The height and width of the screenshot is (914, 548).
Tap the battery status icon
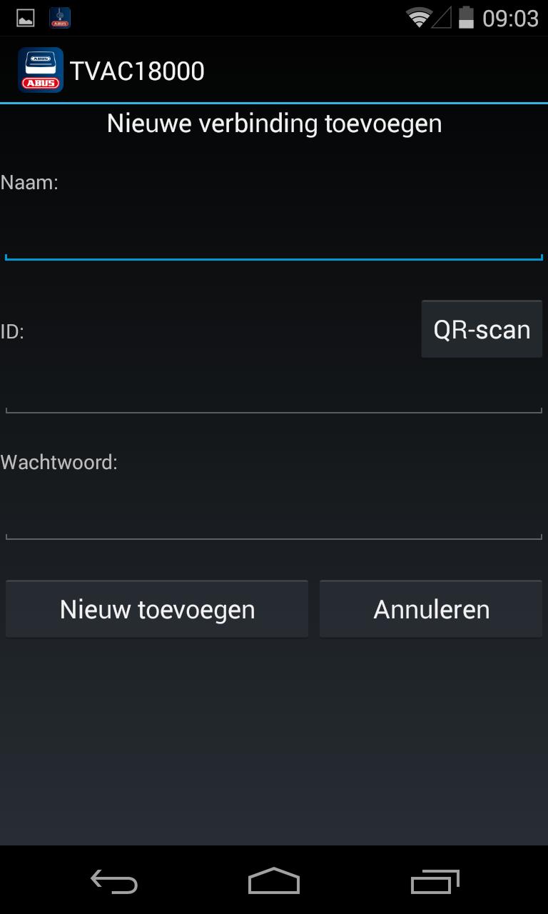466,18
